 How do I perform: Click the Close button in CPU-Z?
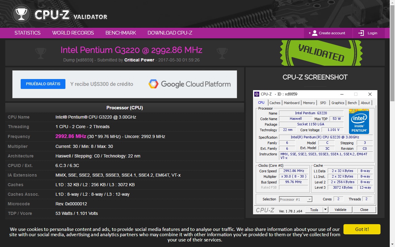click(364, 210)
